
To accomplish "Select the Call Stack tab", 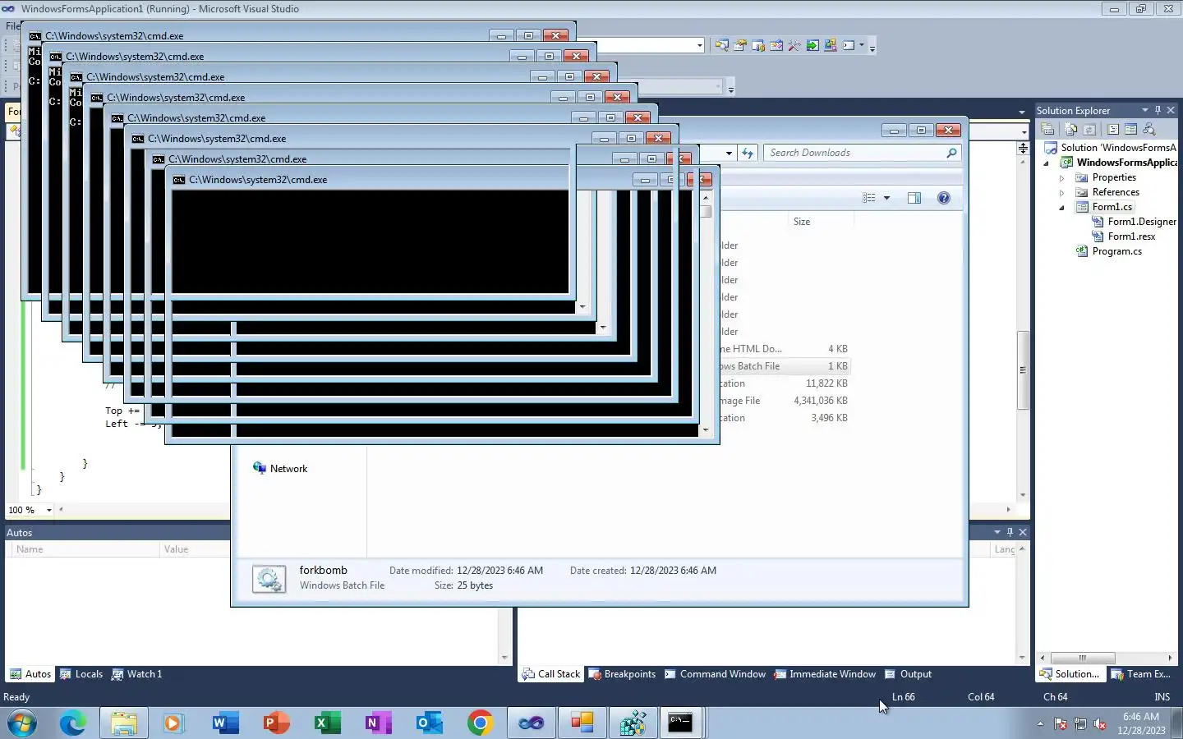I will [x=551, y=674].
